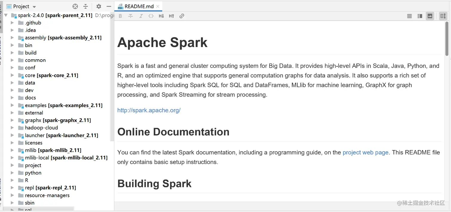451x212 pixels.
Task: Expand the dev folder arrow
Action: pos(12,90)
